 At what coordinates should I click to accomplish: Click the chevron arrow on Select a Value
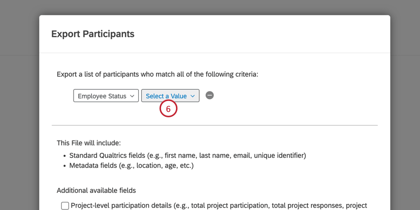193,96
